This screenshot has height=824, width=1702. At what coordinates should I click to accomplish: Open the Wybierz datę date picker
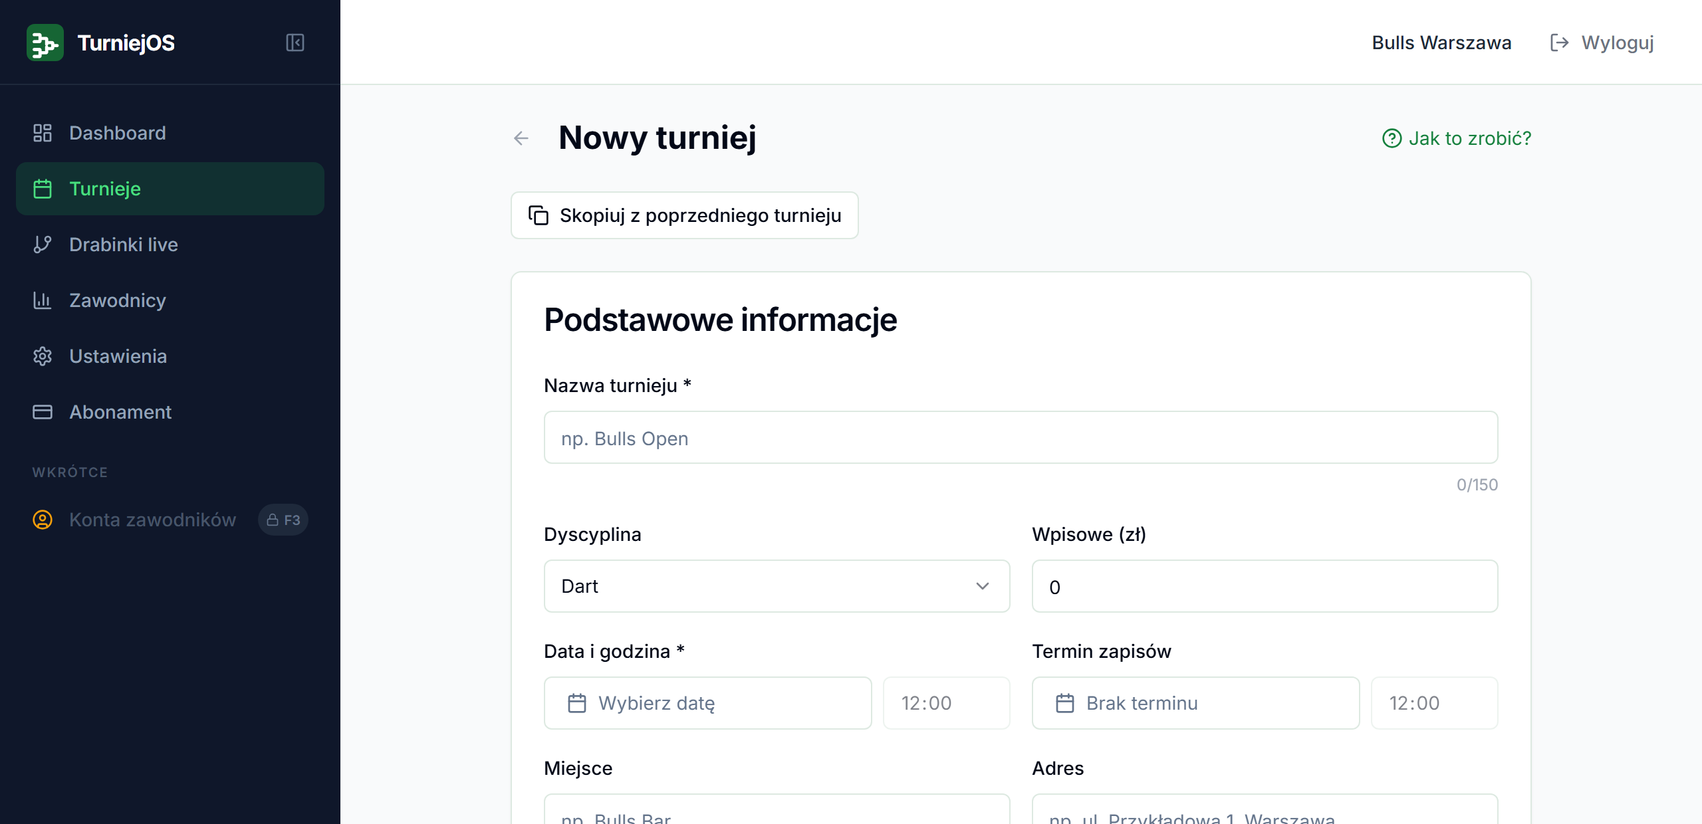pyautogui.click(x=707, y=703)
